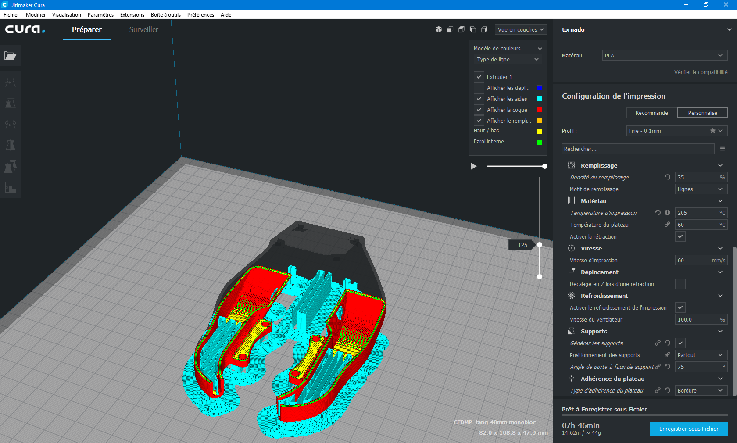Screen dimensions: 737x443
Task: Reset the Densité du remplissage value
Action: click(667, 177)
